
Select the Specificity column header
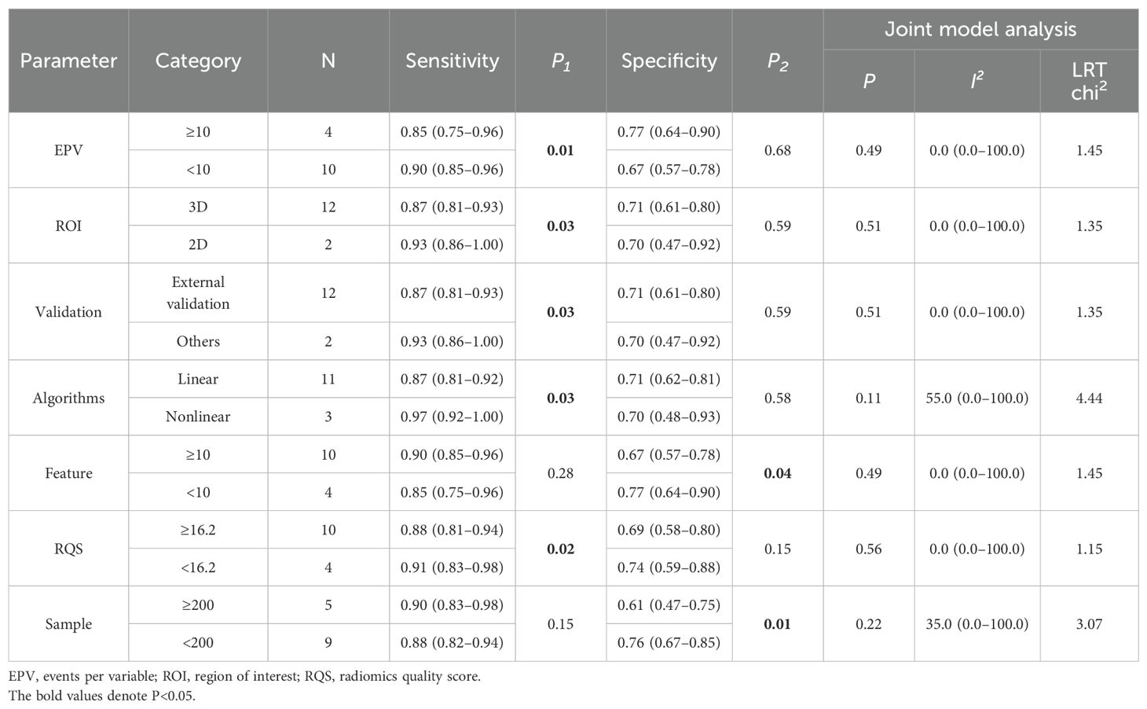(x=669, y=61)
